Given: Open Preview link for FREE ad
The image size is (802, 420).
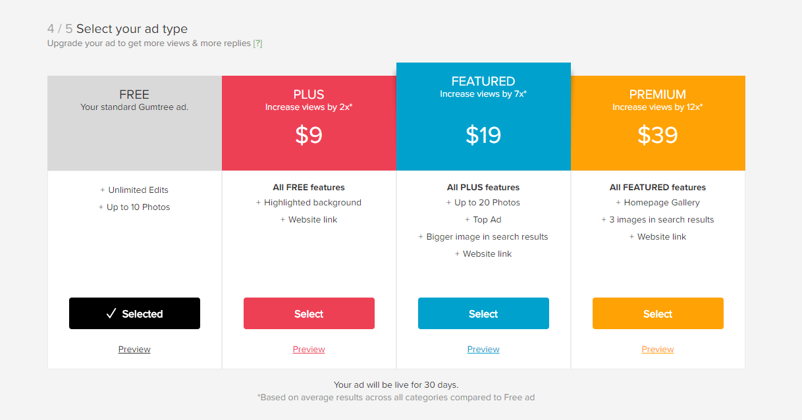Looking at the screenshot, I should [x=134, y=350].
